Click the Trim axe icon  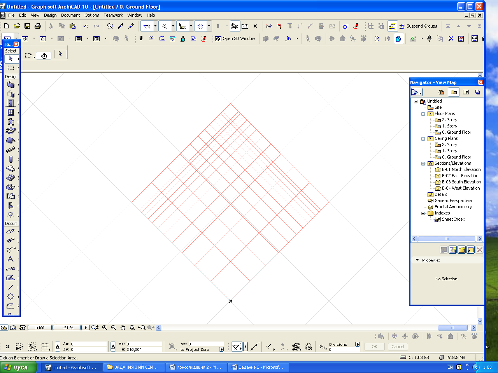pos(279,26)
